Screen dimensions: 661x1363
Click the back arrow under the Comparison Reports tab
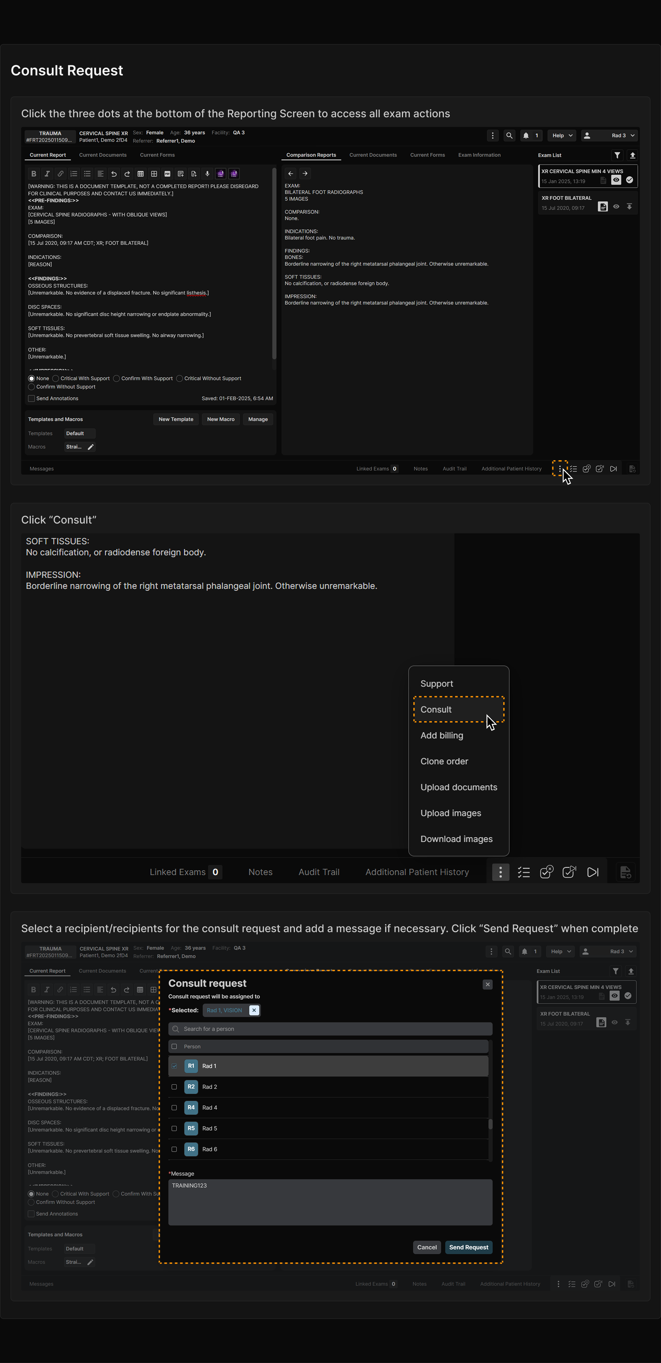point(290,174)
